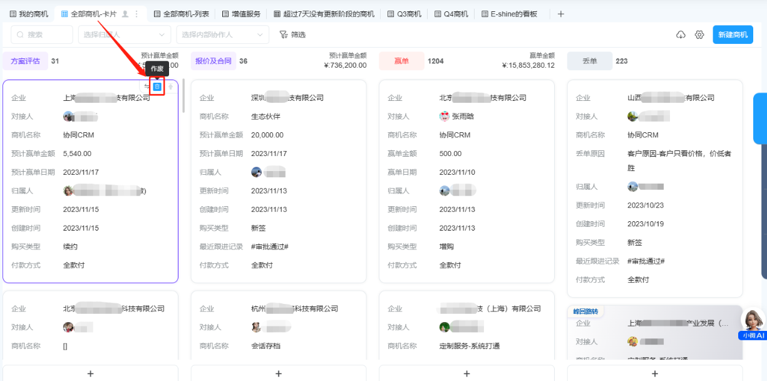Click the 500.00 won amount value
This screenshot has height=381, width=767.
point(450,153)
